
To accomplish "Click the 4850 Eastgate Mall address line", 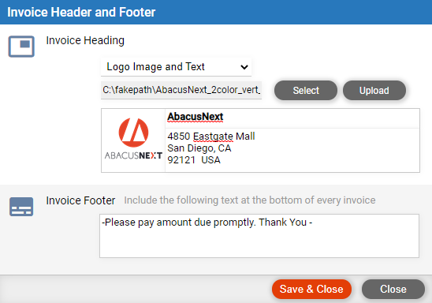I will (211, 137).
